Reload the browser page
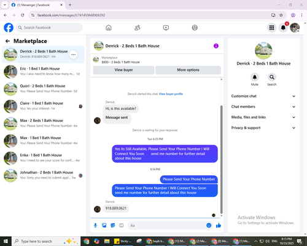This screenshot has width=307, height=246. pos(23,15)
